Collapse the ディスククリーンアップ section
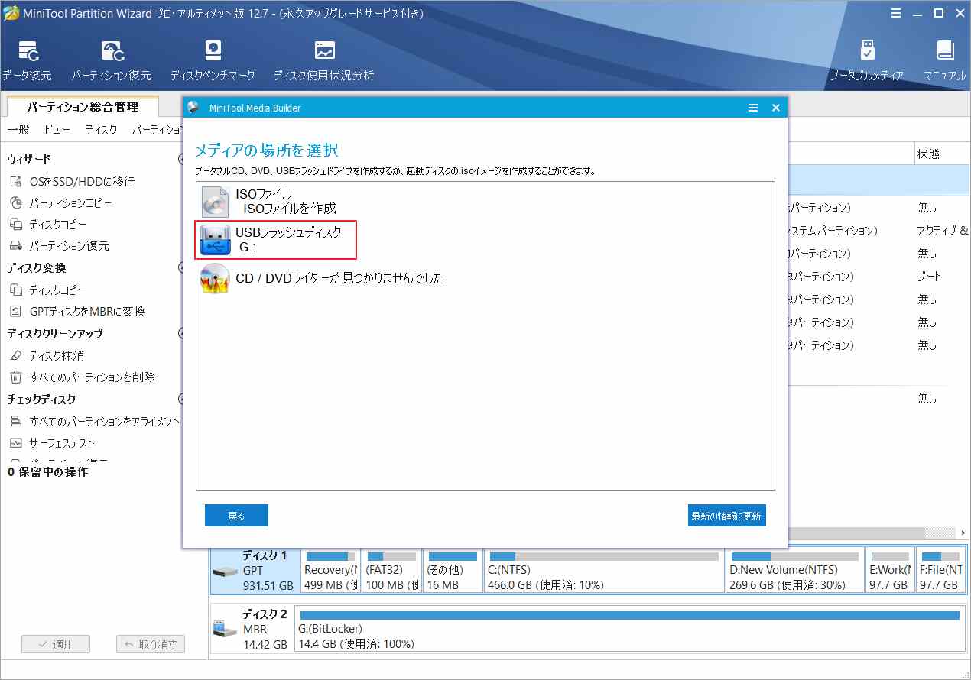Viewport: 971px width, 680px height. coord(180,334)
